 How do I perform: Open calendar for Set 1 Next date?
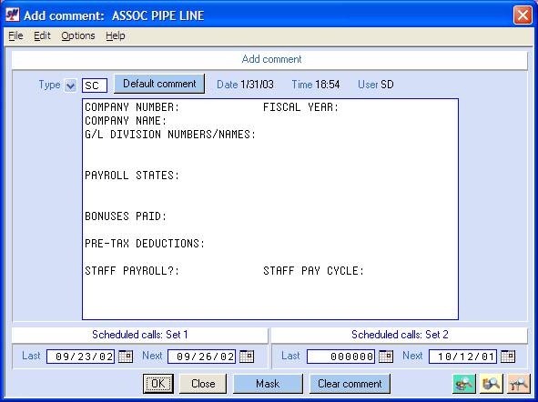[247, 357]
